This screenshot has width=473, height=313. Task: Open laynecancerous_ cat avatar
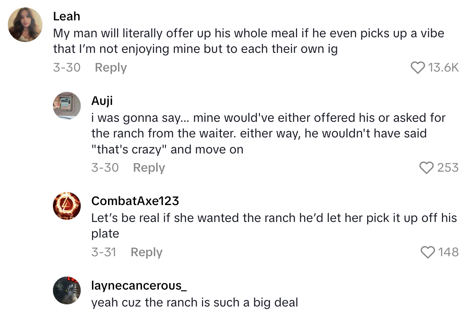[67, 290]
